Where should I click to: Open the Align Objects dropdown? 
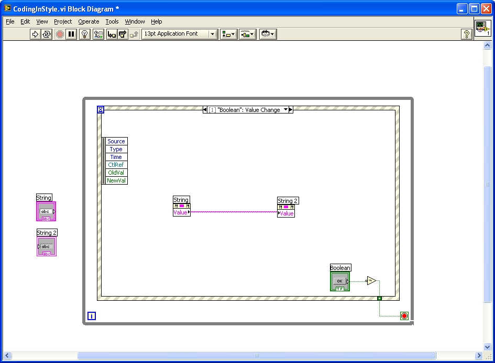[228, 34]
